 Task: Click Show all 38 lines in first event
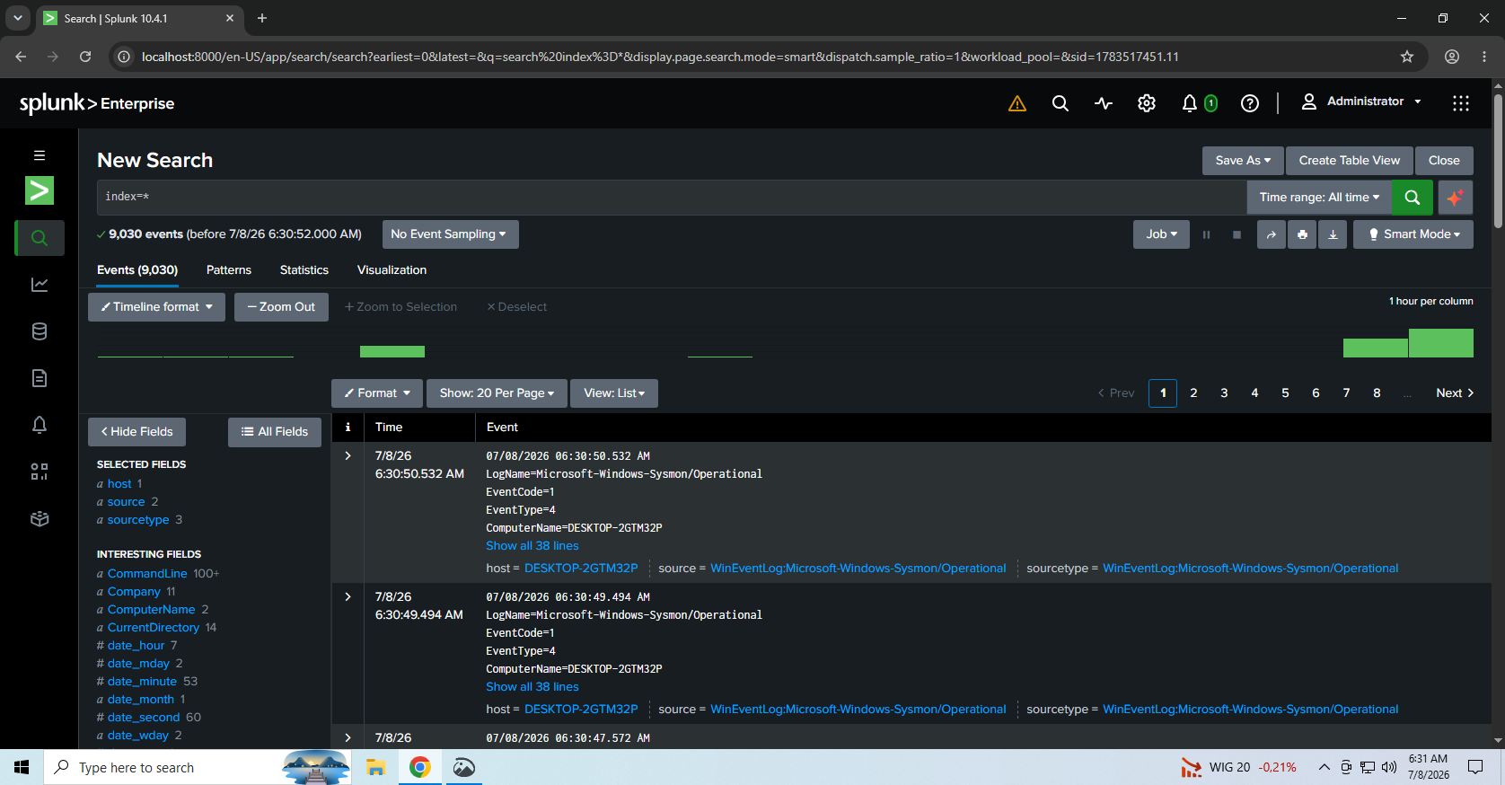pyautogui.click(x=532, y=546)
